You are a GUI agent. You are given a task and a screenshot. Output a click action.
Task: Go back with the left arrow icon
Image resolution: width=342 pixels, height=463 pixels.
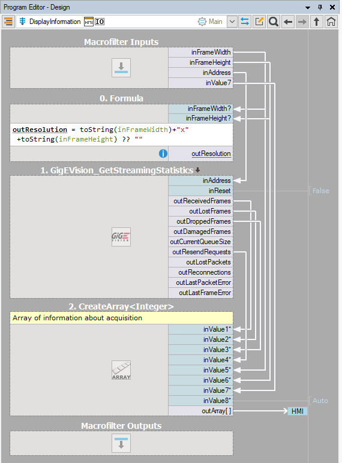287,22
